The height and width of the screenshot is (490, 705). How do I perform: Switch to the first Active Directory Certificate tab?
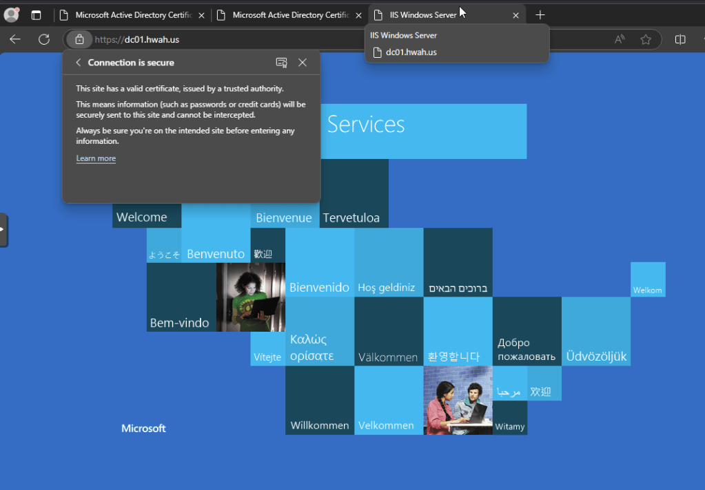coord(131,14)
